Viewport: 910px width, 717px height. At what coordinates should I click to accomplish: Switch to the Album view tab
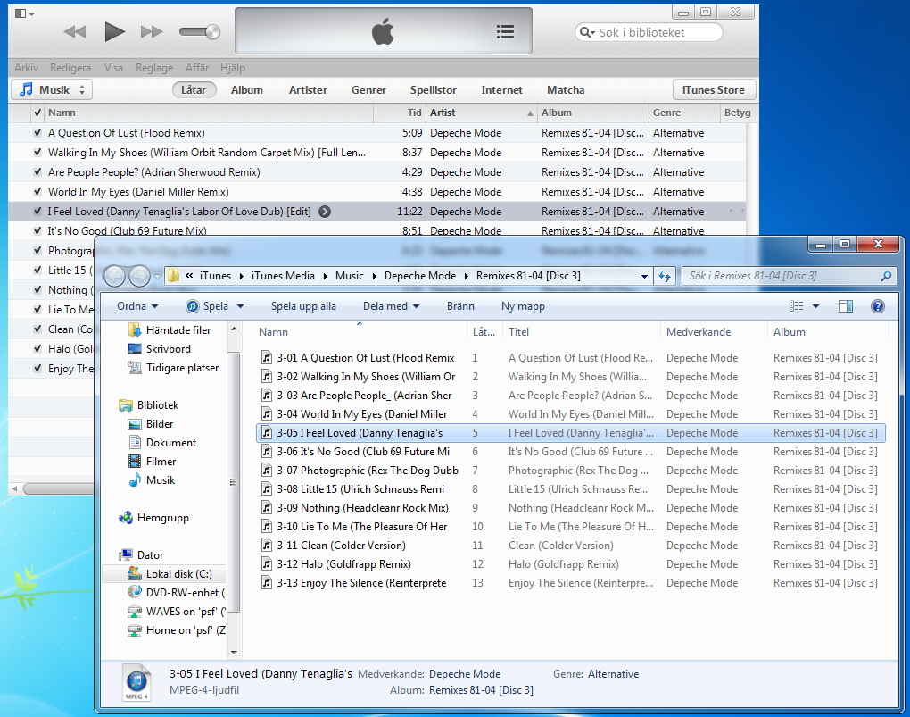tap(246, 90)
